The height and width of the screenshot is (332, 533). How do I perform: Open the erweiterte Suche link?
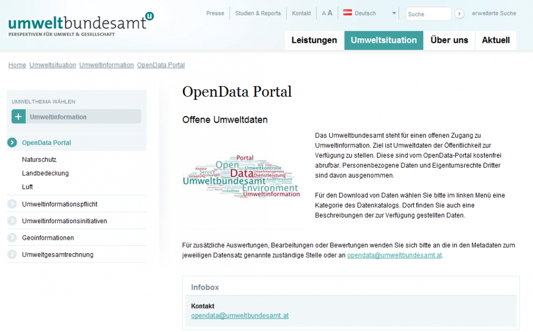[494, 13]
